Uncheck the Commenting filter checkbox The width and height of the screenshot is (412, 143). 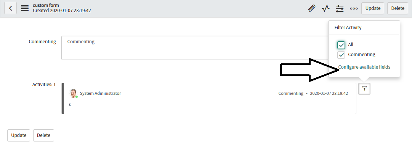pyautogui.click(x=341, y=55)
